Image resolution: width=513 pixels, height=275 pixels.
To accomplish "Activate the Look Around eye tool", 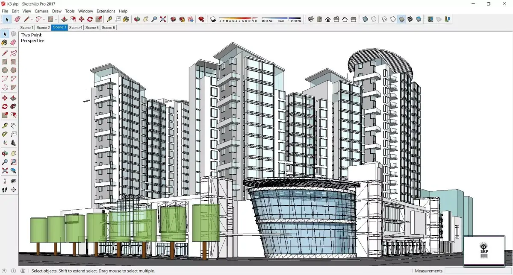I will point(13,181).
